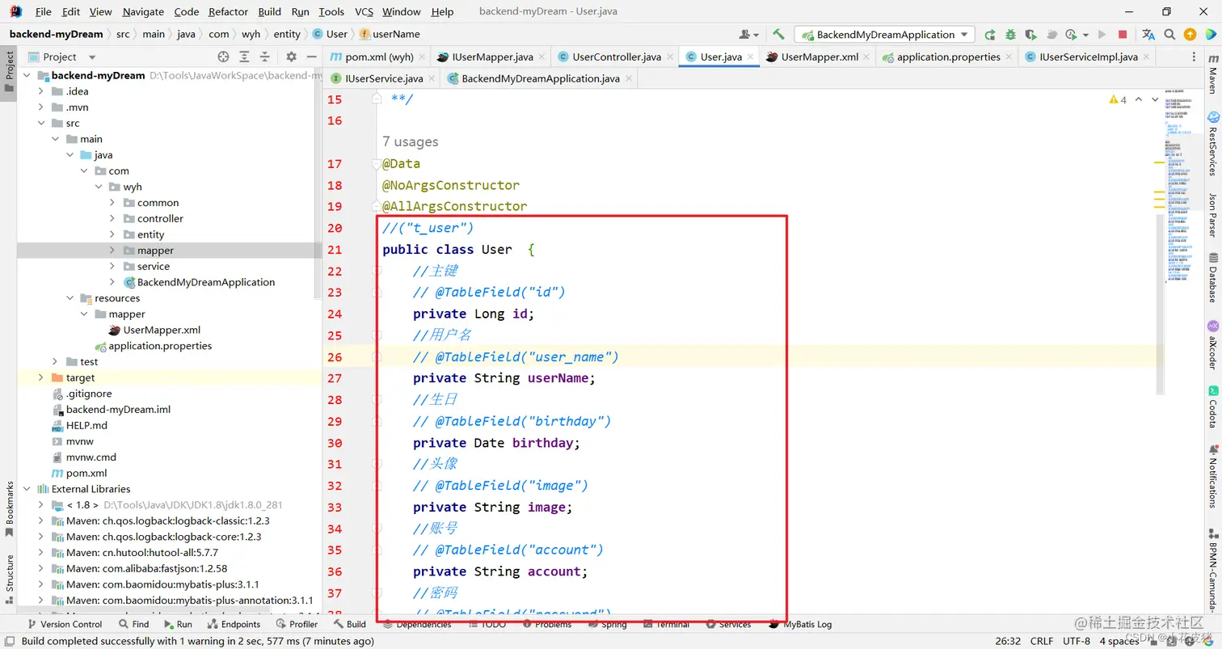Expand the .idea folder
Viewport: 1222px width, 649px height.
[x=41, y=91]
